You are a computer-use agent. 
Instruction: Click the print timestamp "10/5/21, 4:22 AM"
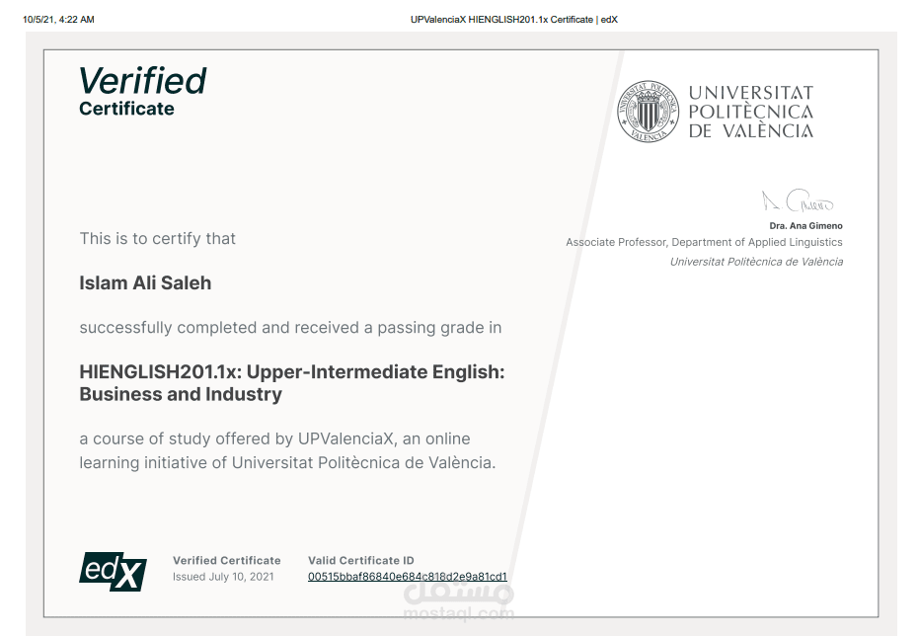pyautogui.click(x=58, y=20)
